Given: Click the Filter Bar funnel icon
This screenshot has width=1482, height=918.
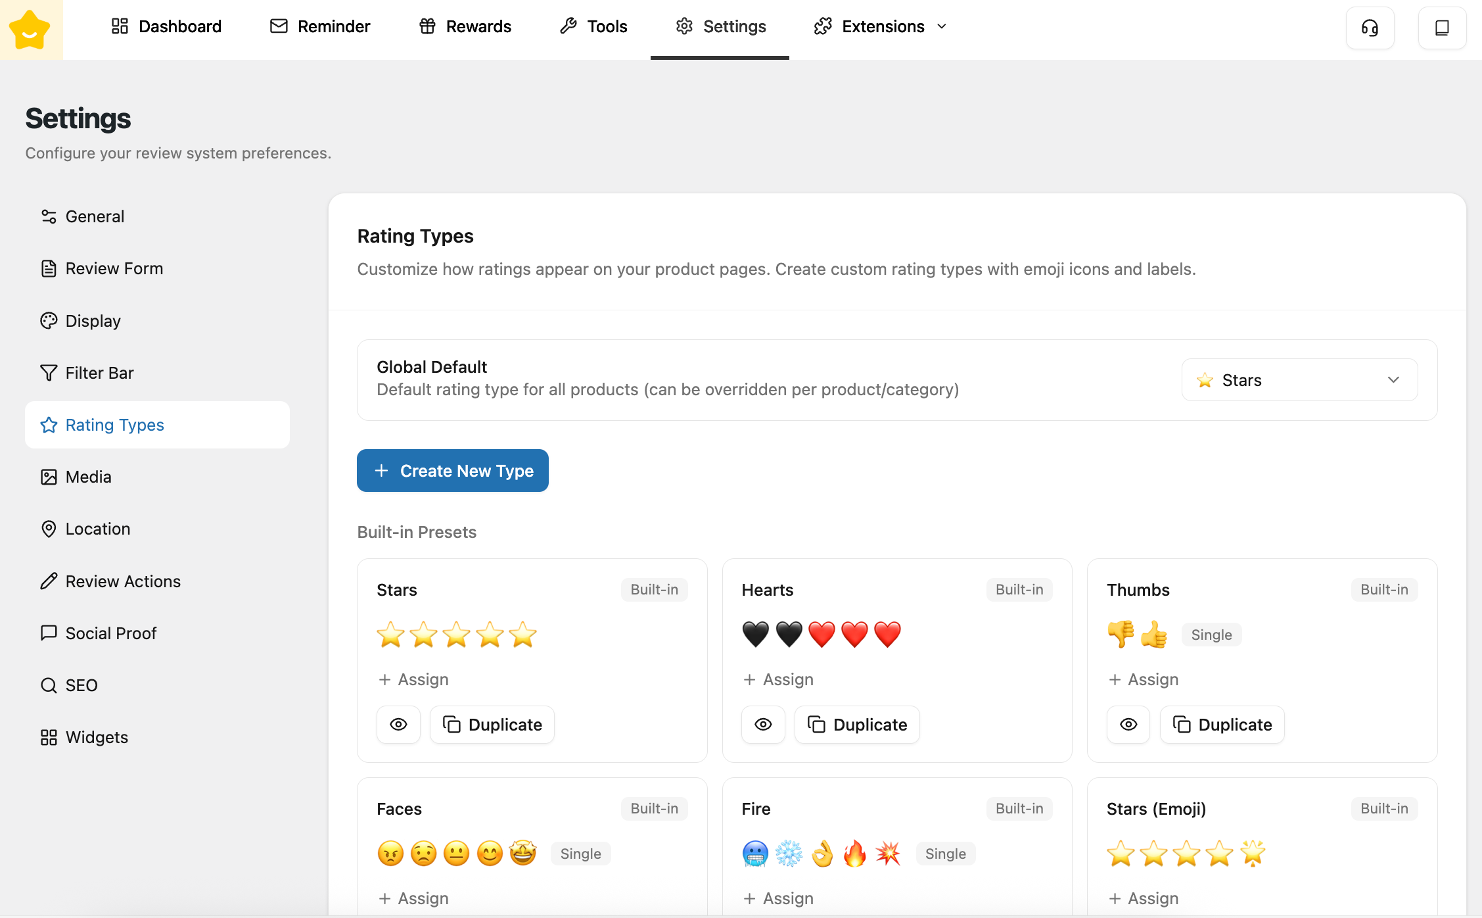Looking at the screenshot, I should 49,373.
